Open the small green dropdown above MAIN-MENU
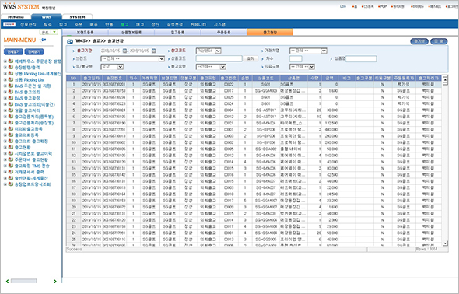Viewport: 459px width, 294px height. click(x=49, y=32)
